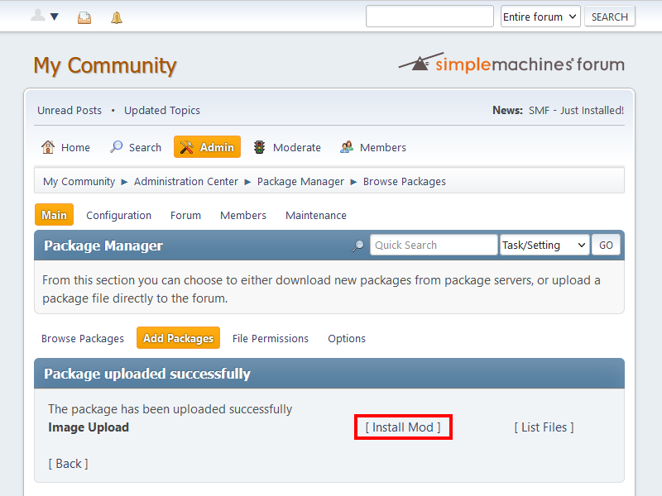Click the Home house icon
The width and height of the screenshot is (662, 496).
[x=48, y=147]
